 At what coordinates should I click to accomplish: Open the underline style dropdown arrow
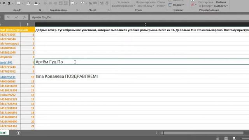click(x=13, y=3)
